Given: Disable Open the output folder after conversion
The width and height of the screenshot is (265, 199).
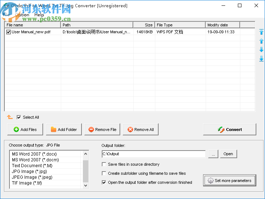Looking at the screenshot, I should click(x=104, y=182).
